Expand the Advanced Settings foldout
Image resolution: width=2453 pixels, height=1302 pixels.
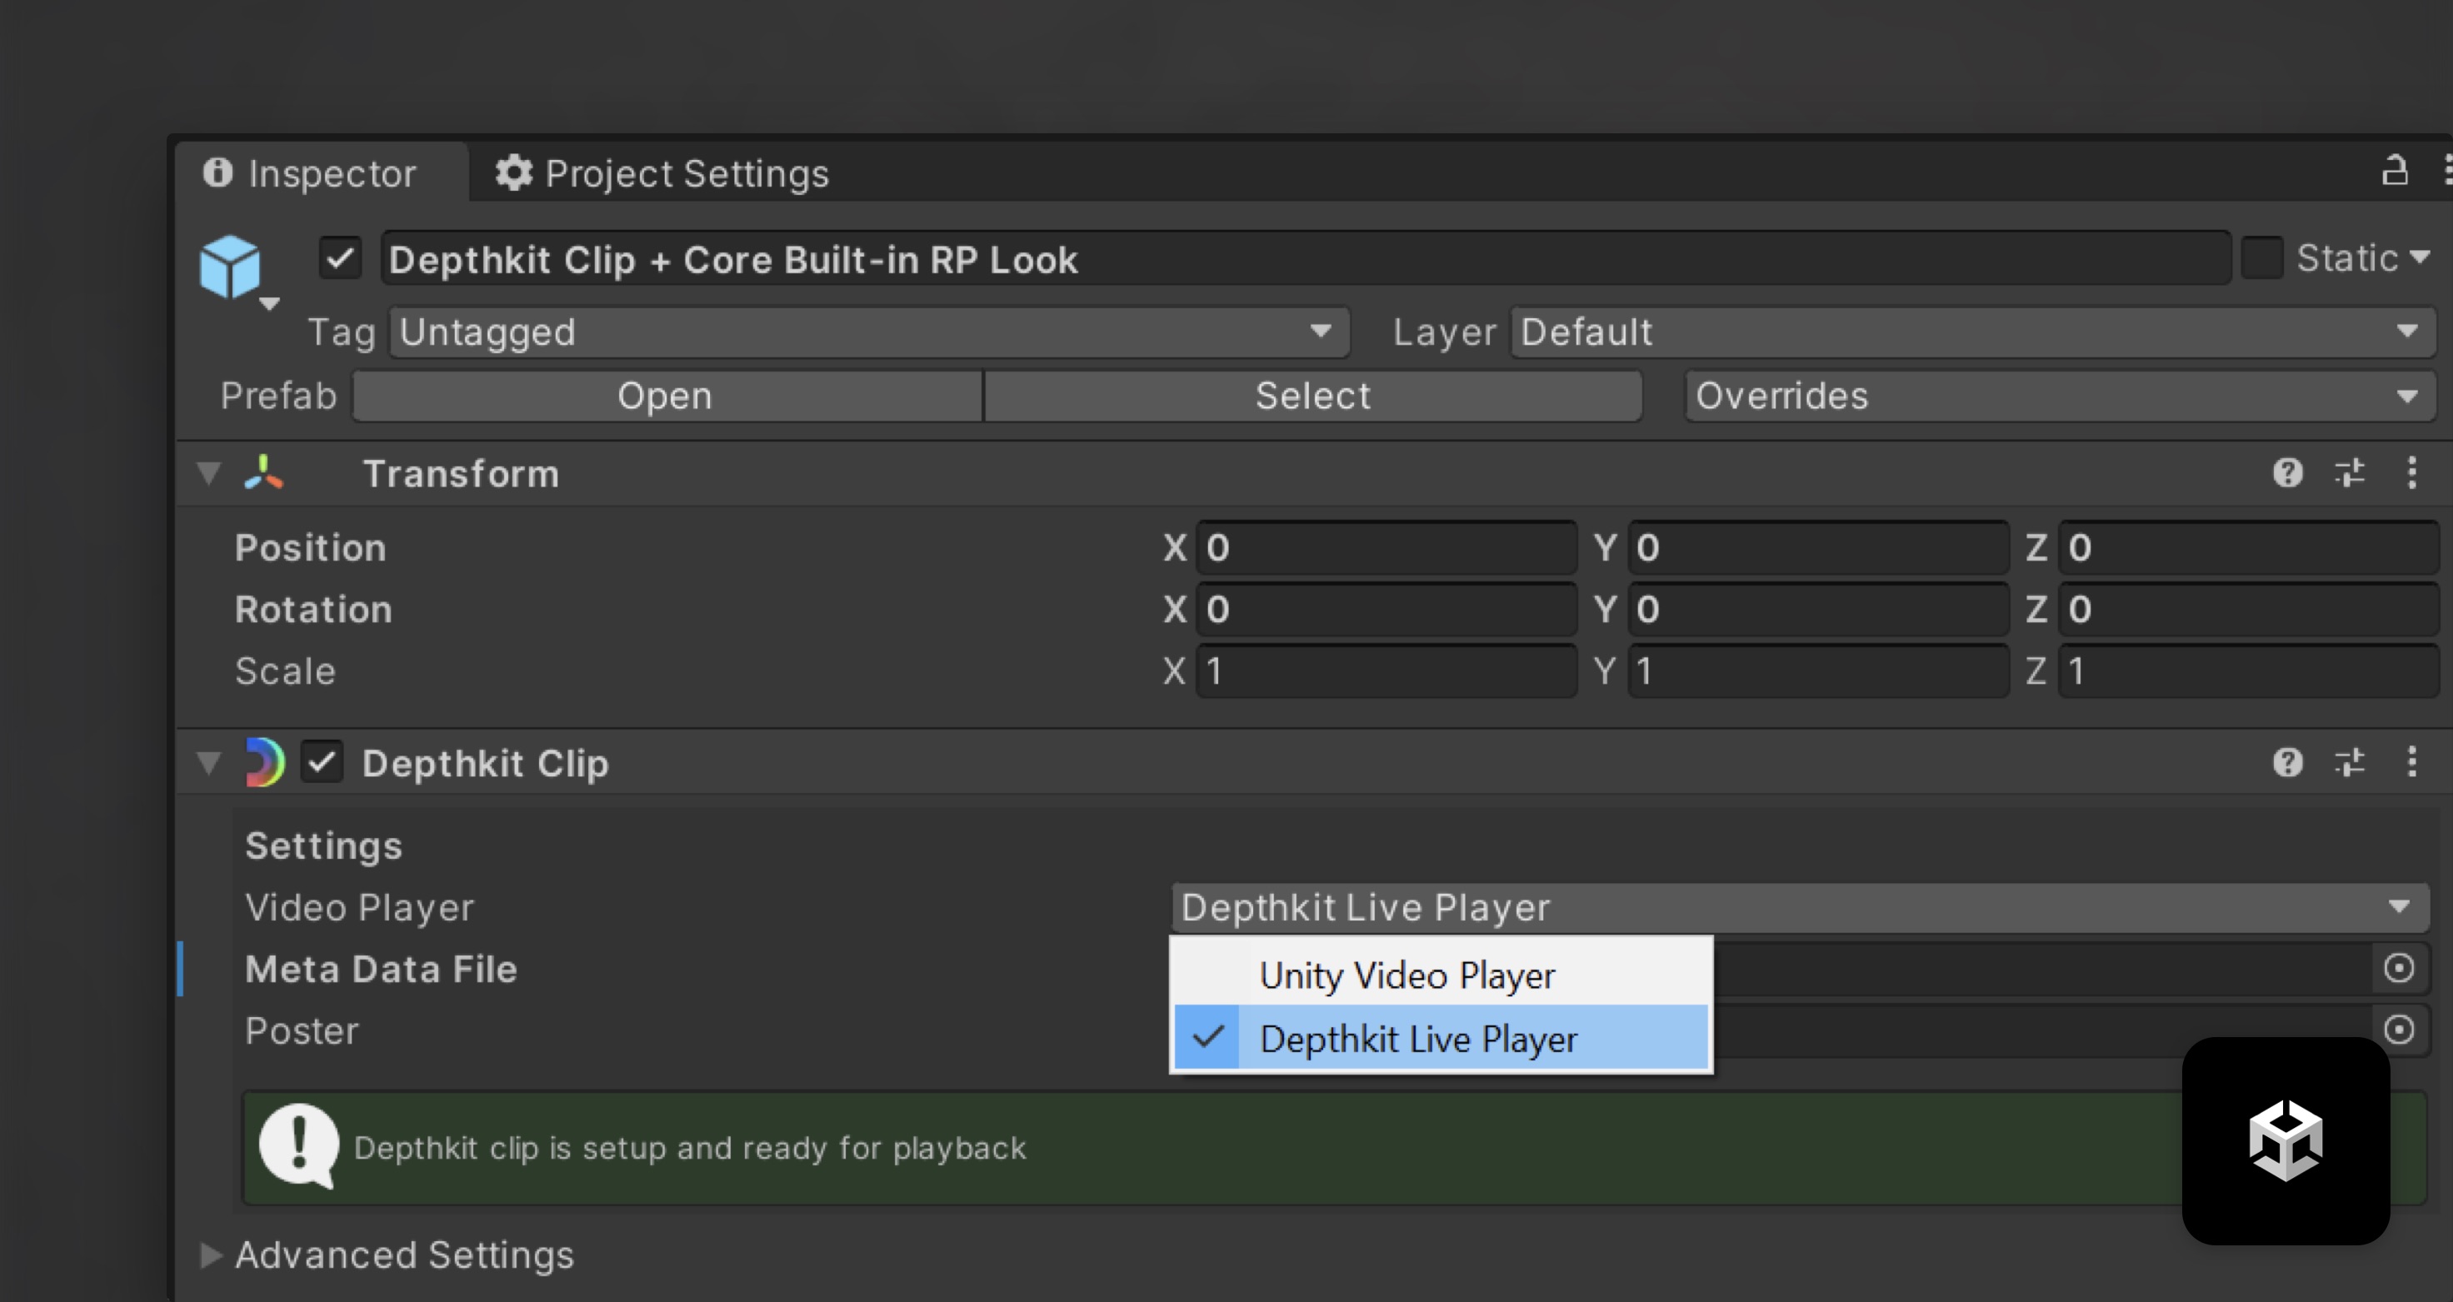click(212, 1255)
